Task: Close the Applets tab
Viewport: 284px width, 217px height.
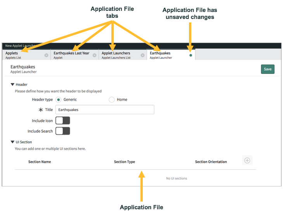Action: tap(46, 55)
